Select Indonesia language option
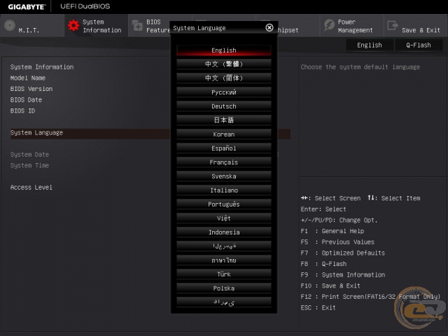 tap(224, 232)
